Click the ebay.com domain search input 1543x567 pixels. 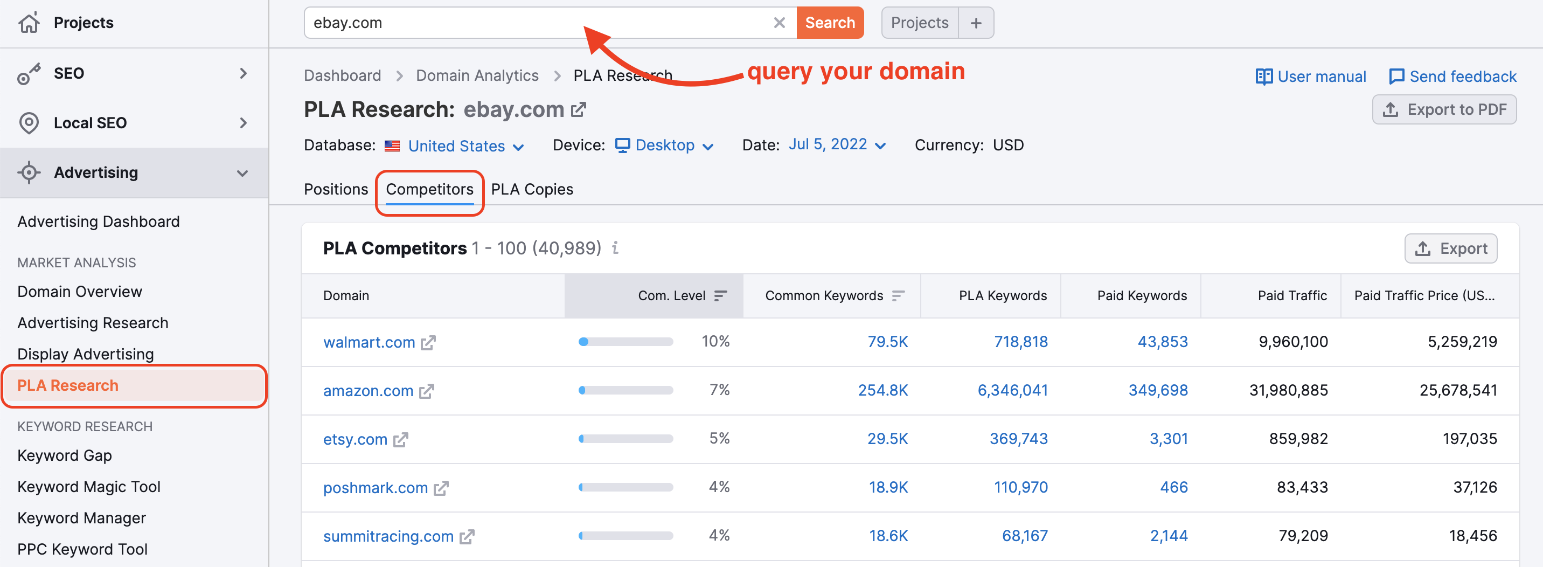tap(539, 23)
